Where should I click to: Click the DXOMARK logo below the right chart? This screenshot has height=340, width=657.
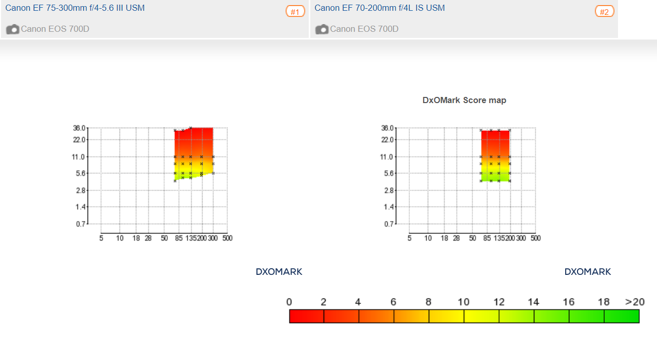[588, 272]
